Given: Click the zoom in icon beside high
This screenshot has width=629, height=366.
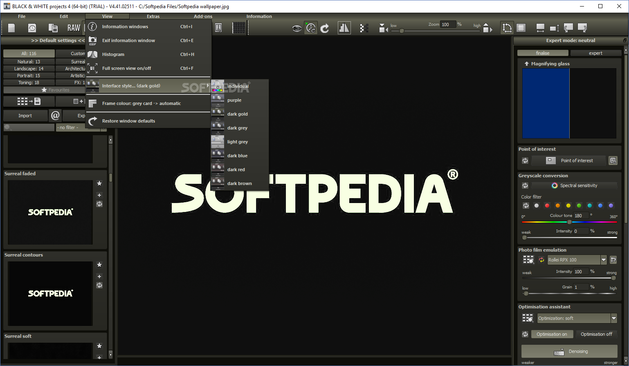Looking at the screenshot, I should click(x=487, y=28).
